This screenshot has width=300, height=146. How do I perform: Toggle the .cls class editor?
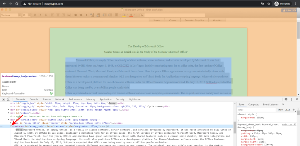coord(288,110)
